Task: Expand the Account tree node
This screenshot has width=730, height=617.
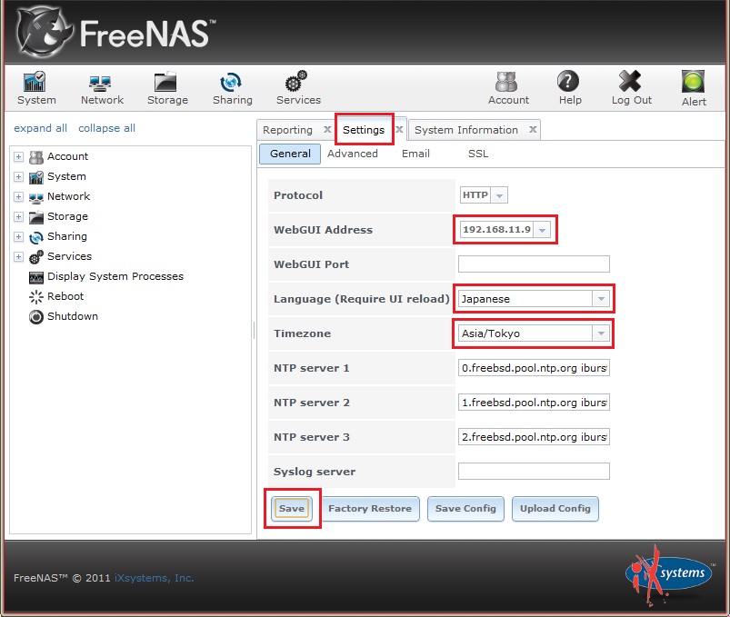Action: pos(18,157)
